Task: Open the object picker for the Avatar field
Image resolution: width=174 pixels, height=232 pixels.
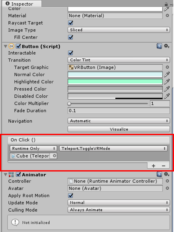Action: pos(167,188)
